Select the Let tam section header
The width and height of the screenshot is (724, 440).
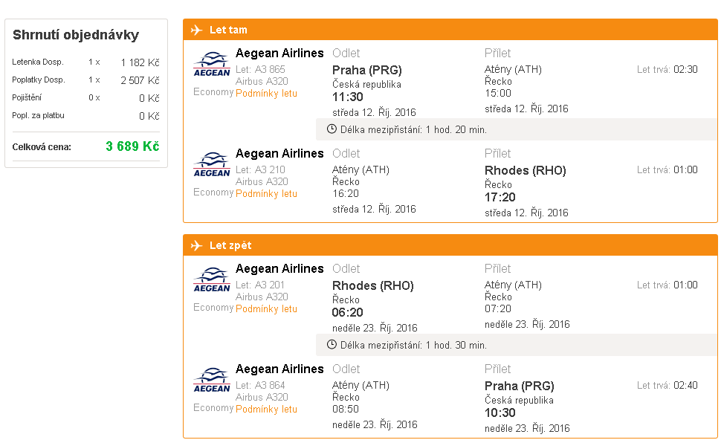(450, 30)
